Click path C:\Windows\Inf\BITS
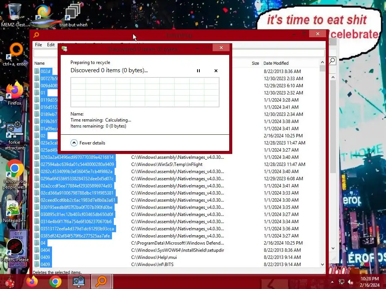The width and height of the screenshot is (386, 289). [x=152, y=264]
